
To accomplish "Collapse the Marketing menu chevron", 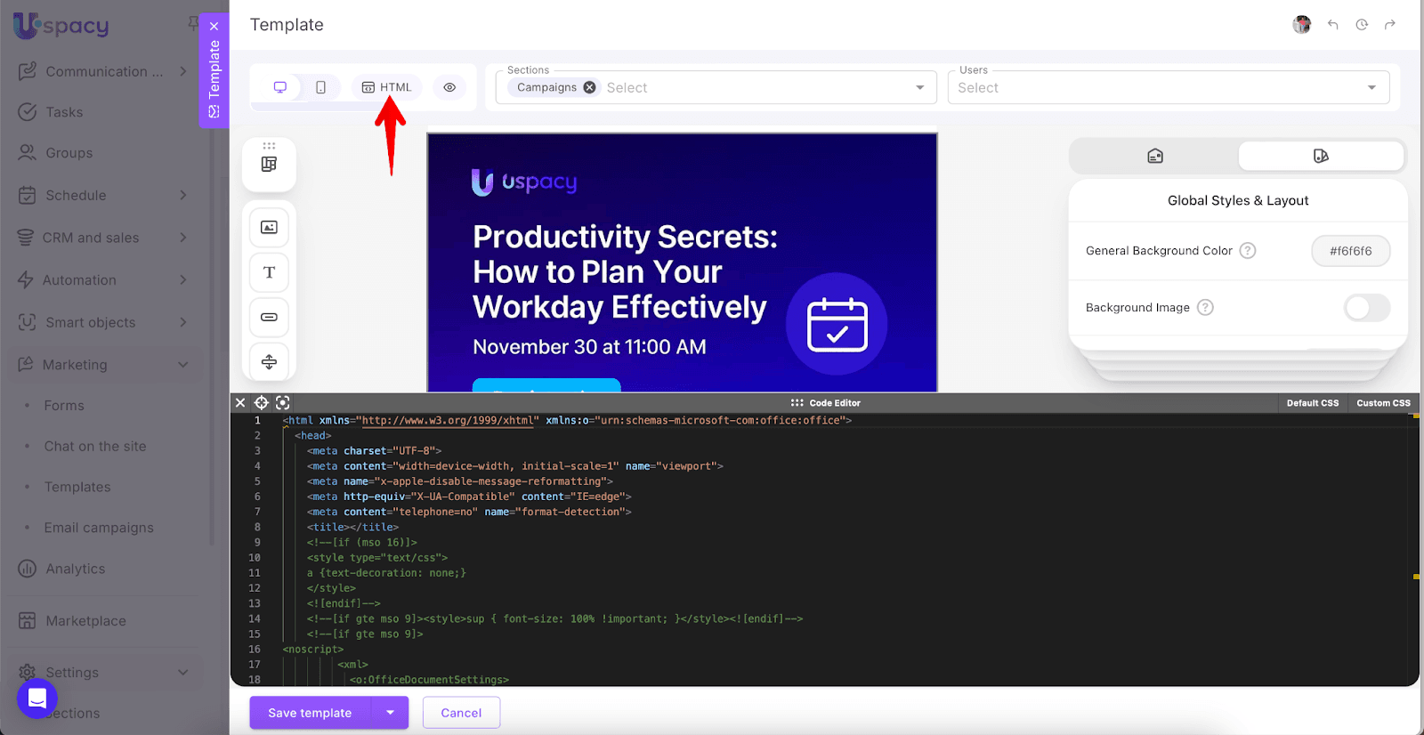I will point(183,365).
